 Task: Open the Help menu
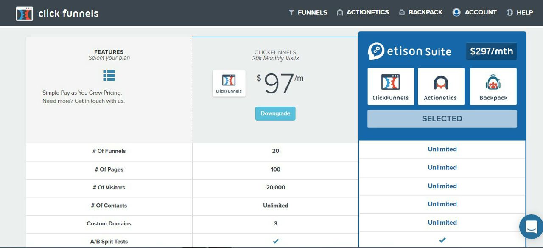[x=520, y=12]
